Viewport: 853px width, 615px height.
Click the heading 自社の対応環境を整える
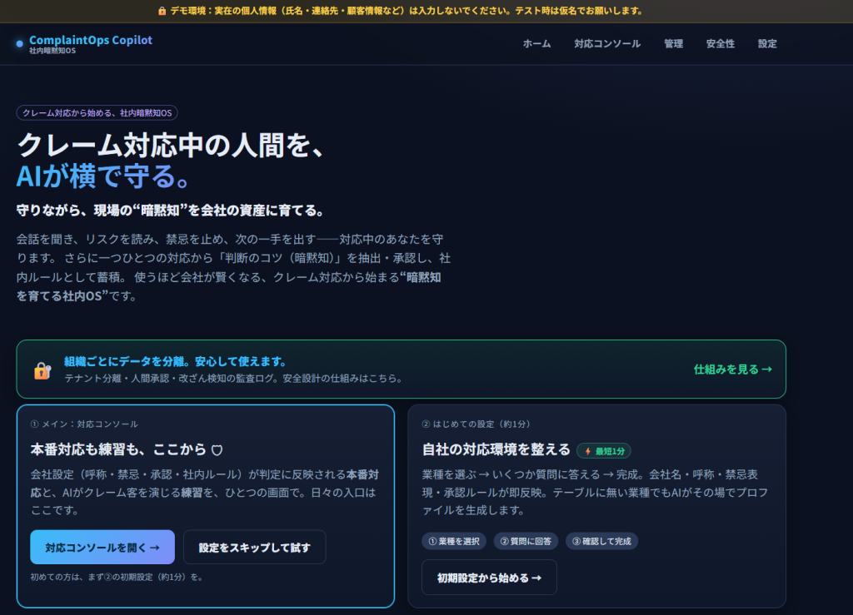coord(496,450)
